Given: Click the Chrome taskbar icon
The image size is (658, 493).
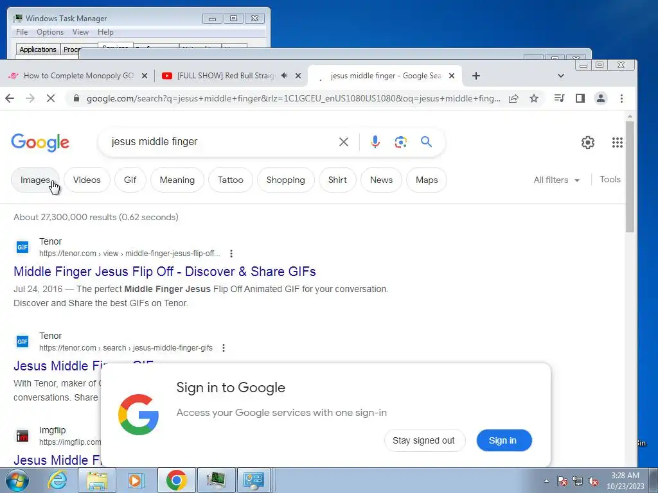Looking at the screenshot, I should click(177, 480).
